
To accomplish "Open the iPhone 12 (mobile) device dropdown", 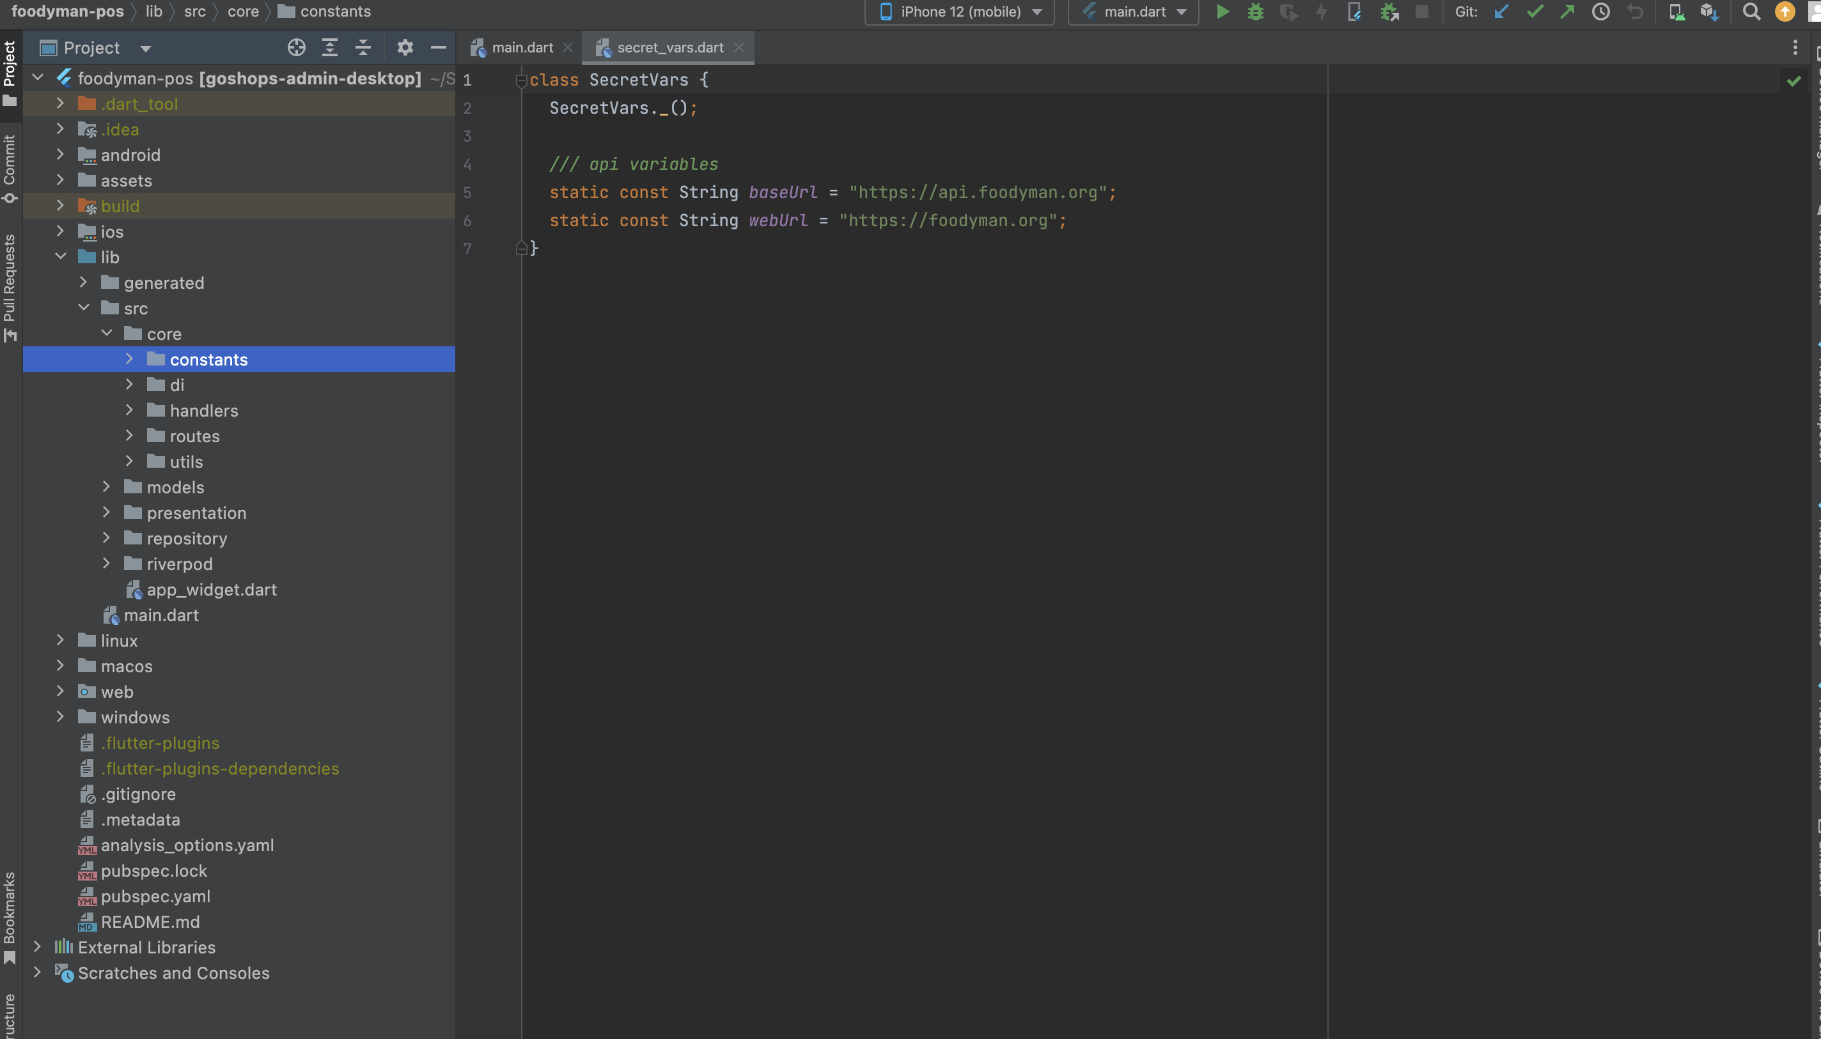I will click(x=959, y=12).
